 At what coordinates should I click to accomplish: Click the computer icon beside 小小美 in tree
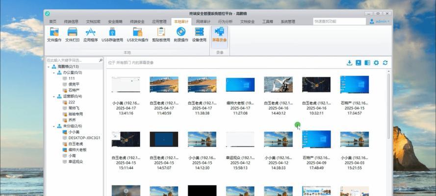[65, 132]
